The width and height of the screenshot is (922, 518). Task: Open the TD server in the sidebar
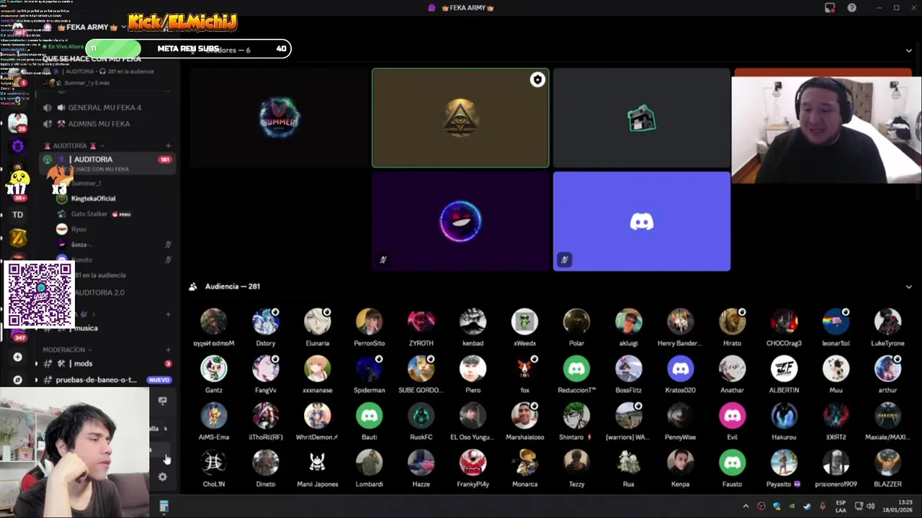pos(18,214)
